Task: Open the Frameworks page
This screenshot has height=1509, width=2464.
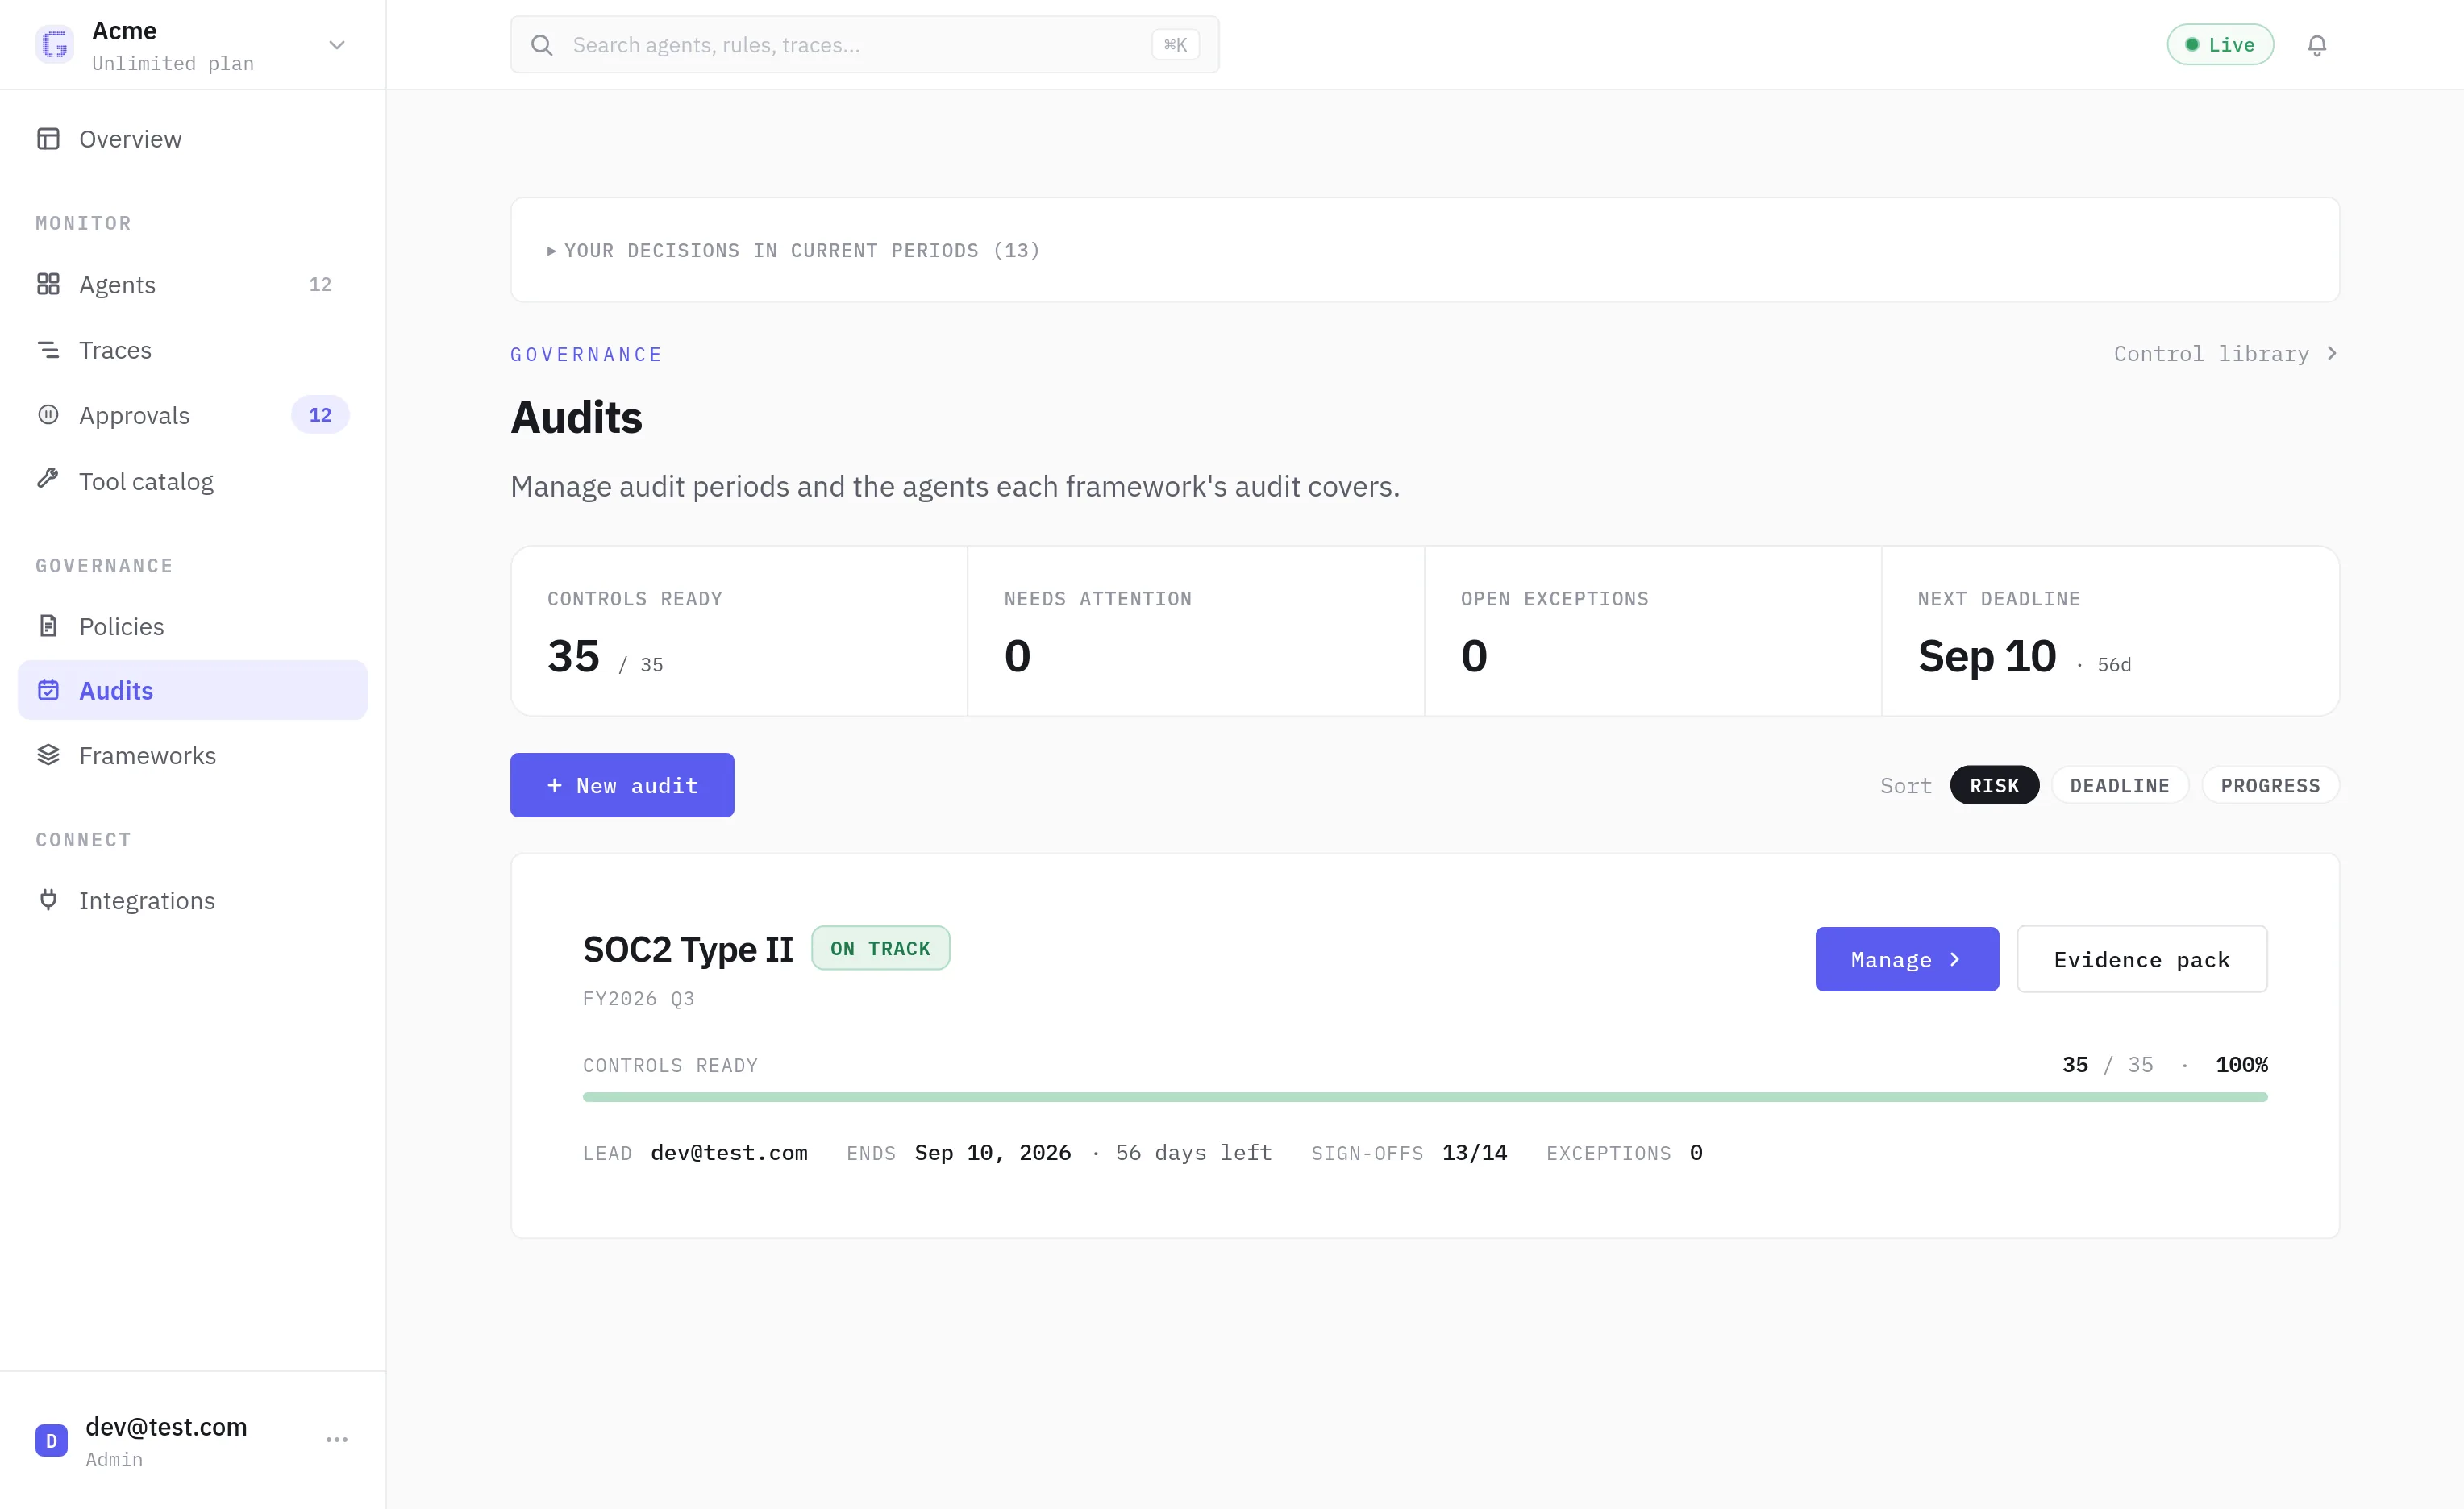Action: pyautogui.click(x=193, y=755)
